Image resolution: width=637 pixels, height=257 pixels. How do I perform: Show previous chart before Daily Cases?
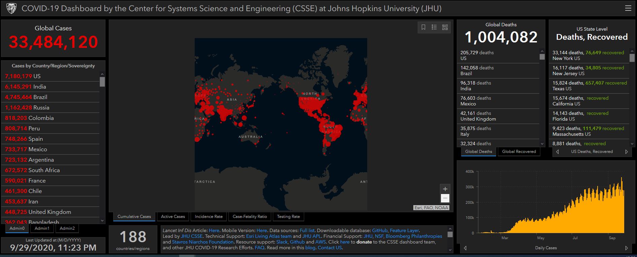pos(465,248)
